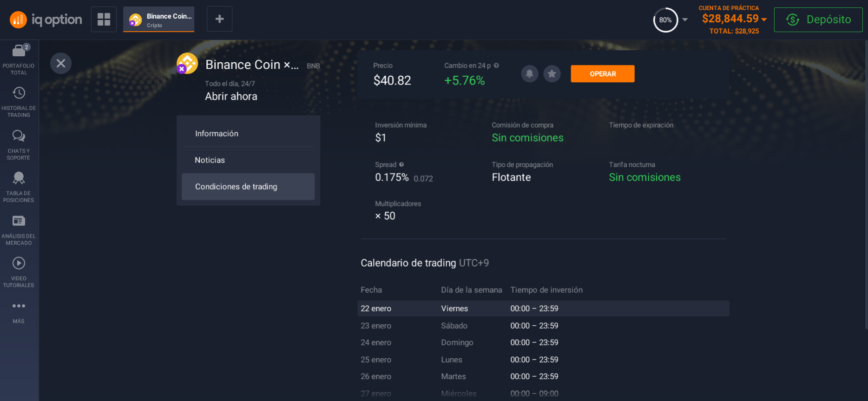Add a new asset tab with plus
The width and height of the screenshot is (868, 401).
click(x=219, y=19)
